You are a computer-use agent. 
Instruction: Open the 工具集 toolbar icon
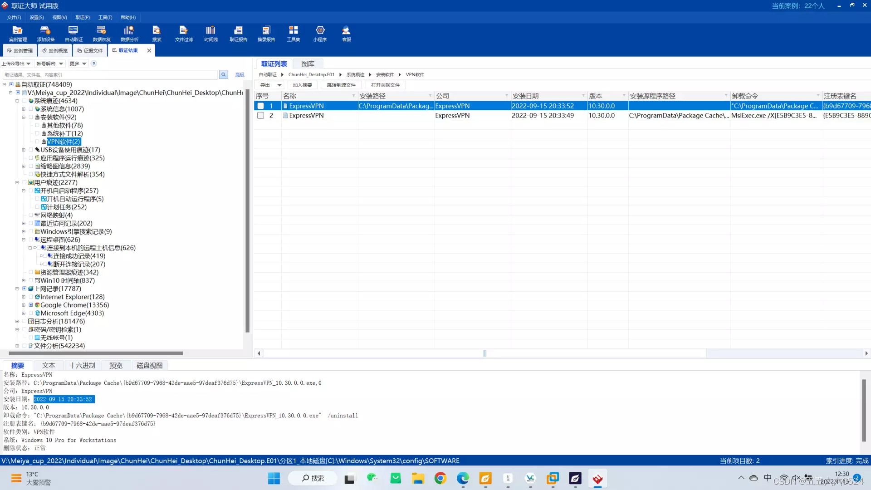coord(294,34)
